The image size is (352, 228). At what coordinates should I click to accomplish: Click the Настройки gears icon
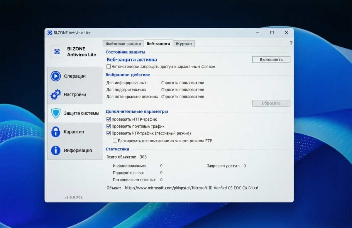(55, 95)
